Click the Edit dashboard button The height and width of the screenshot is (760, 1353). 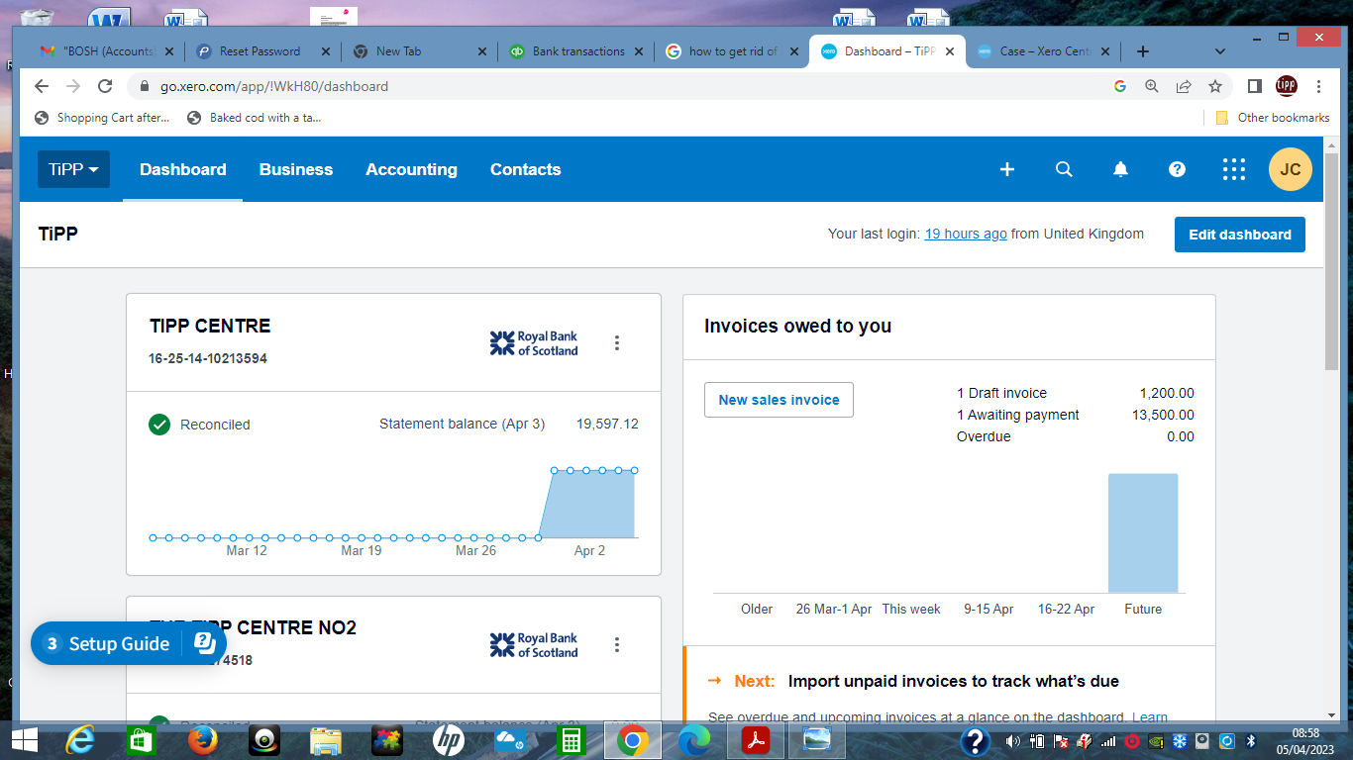click(1240, 235)
